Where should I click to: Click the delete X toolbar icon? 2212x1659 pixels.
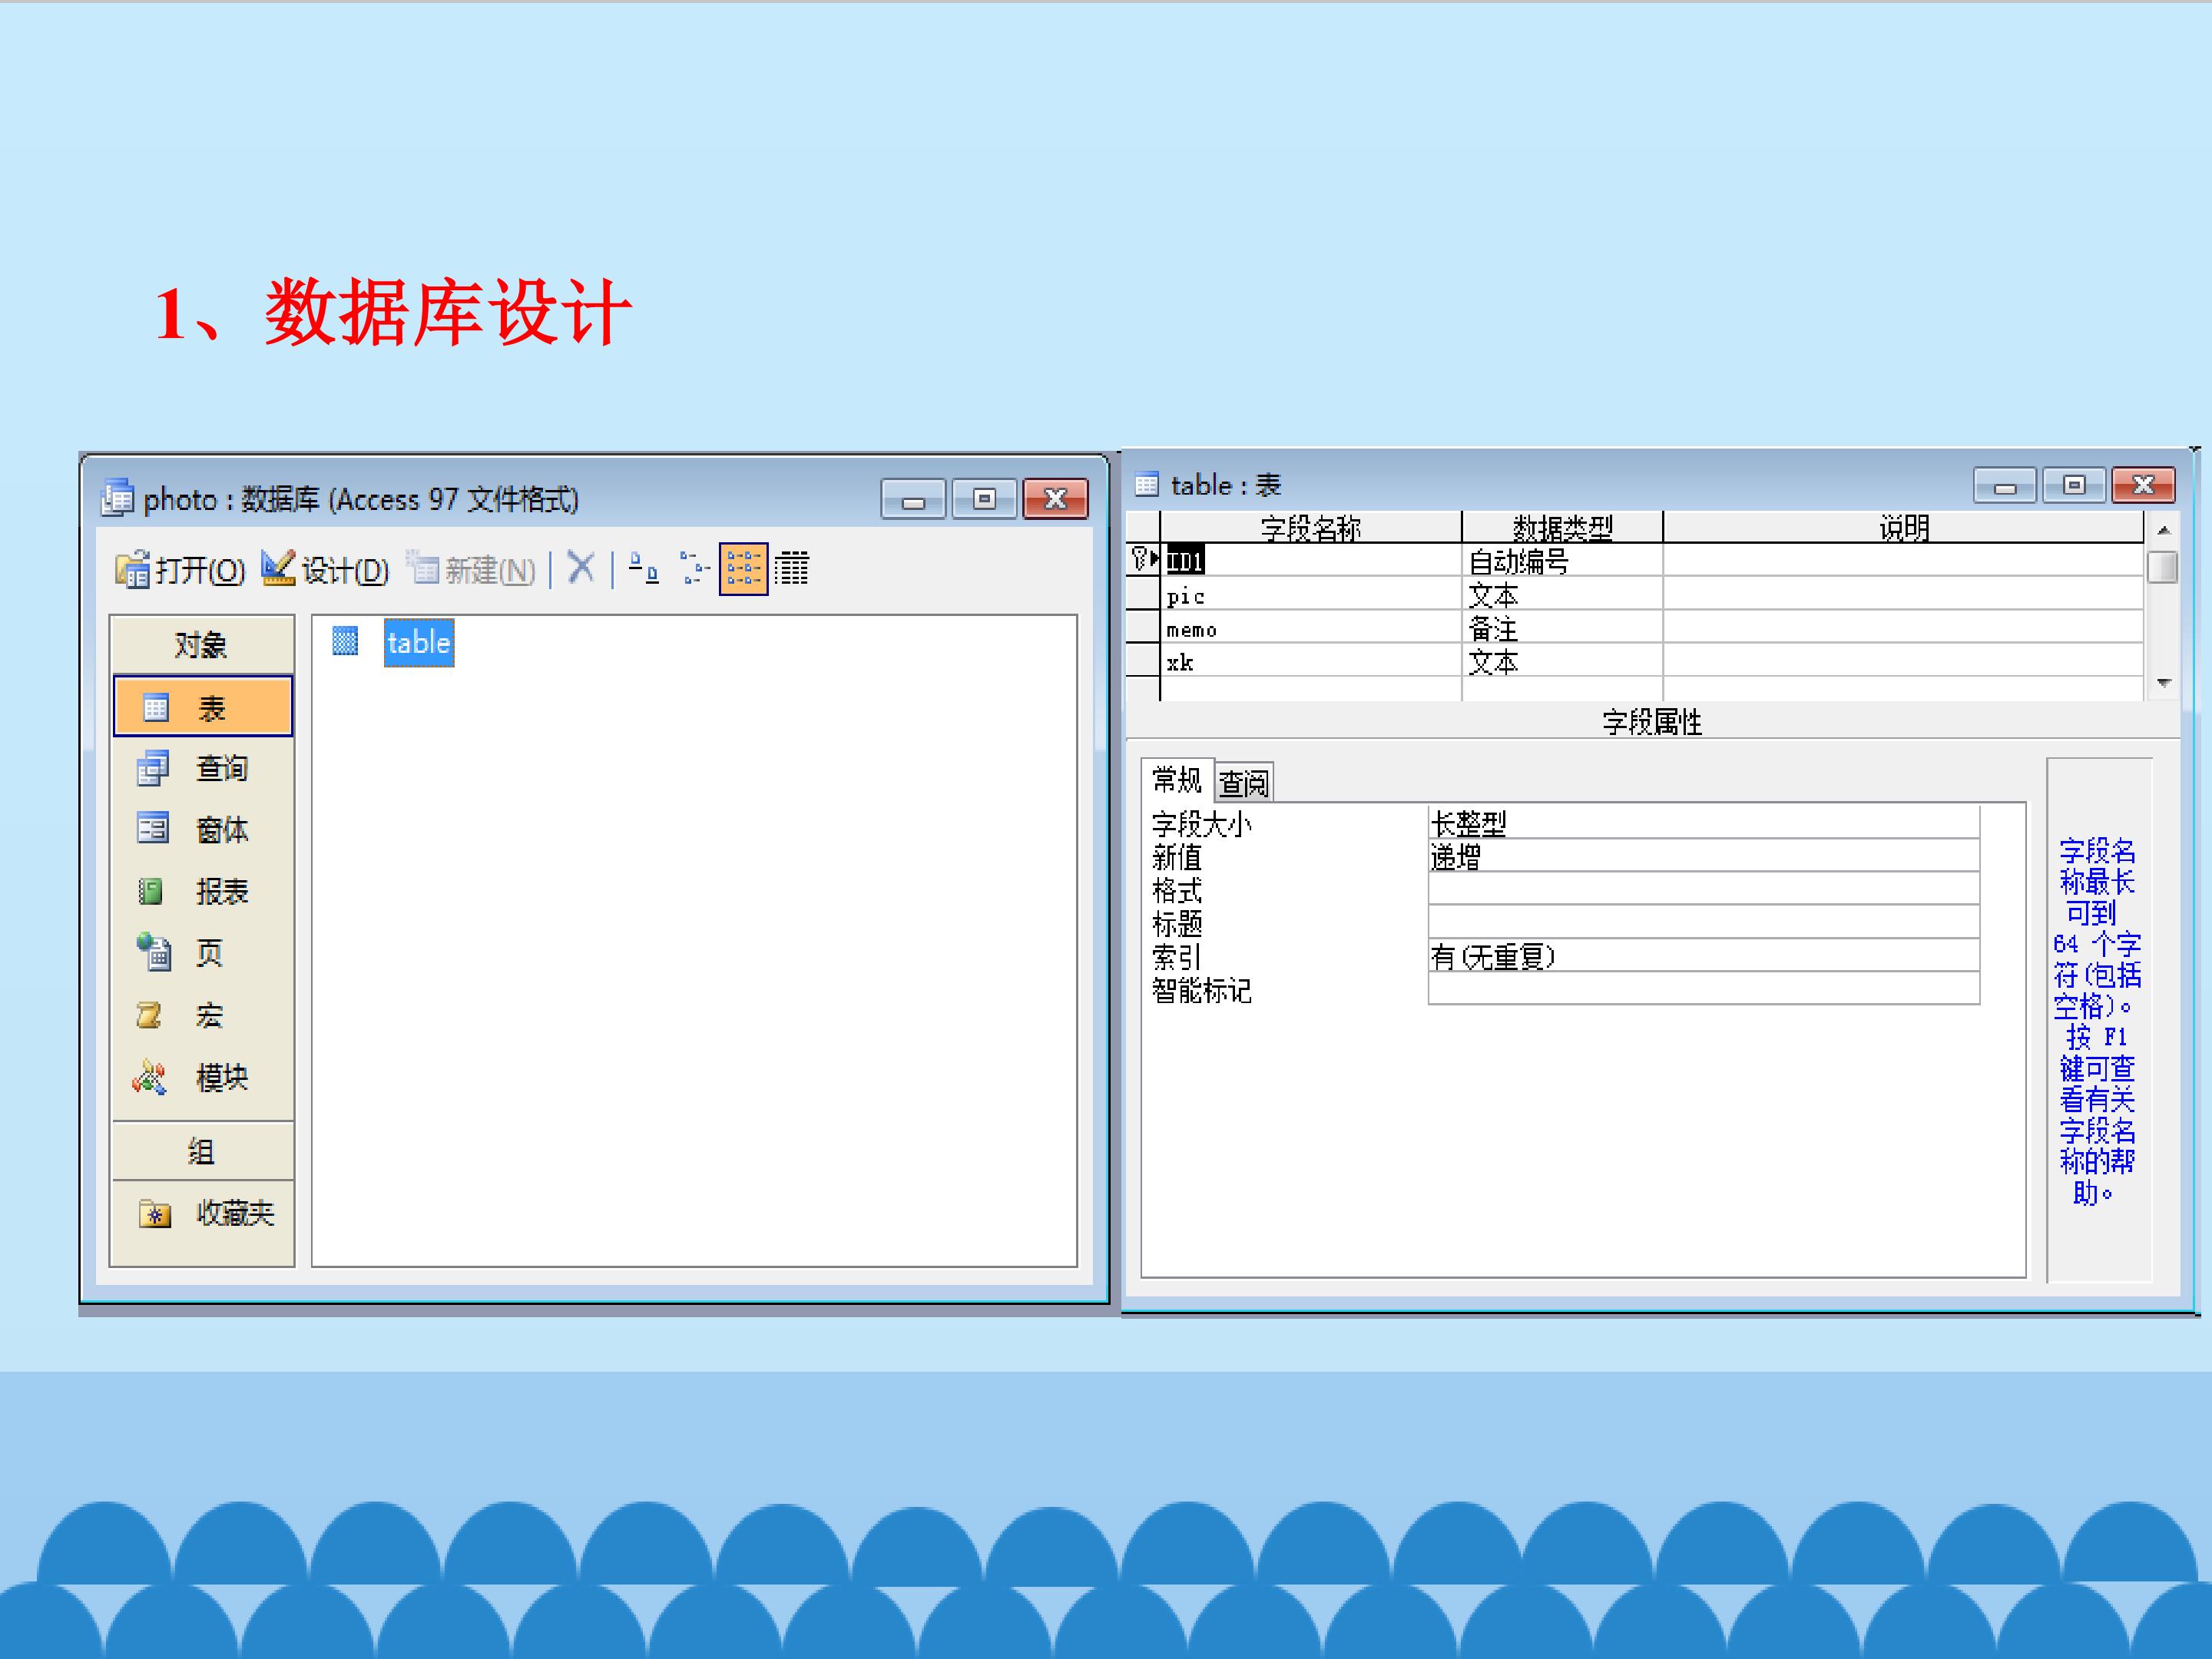pyautogui.click(x=581, y=568)
